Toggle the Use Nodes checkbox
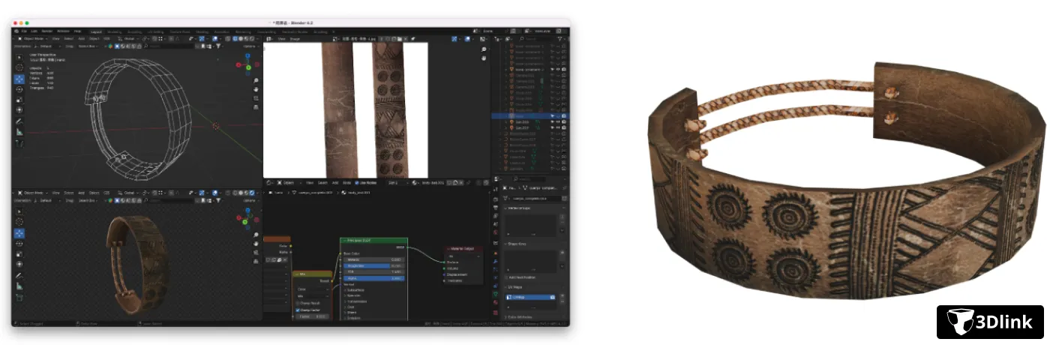Screen dimensions: 1050x345 point(357,183)
